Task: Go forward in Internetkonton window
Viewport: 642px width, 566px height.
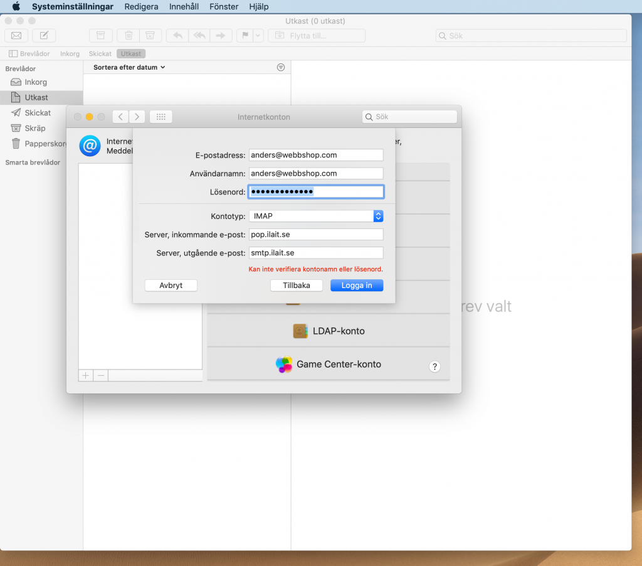Action: click(x=137, y=117)
